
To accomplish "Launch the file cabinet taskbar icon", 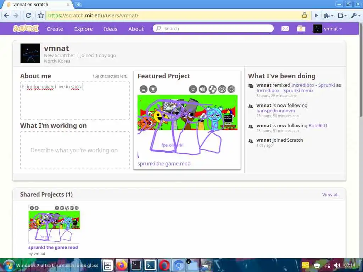I will (x=108, y=265).
